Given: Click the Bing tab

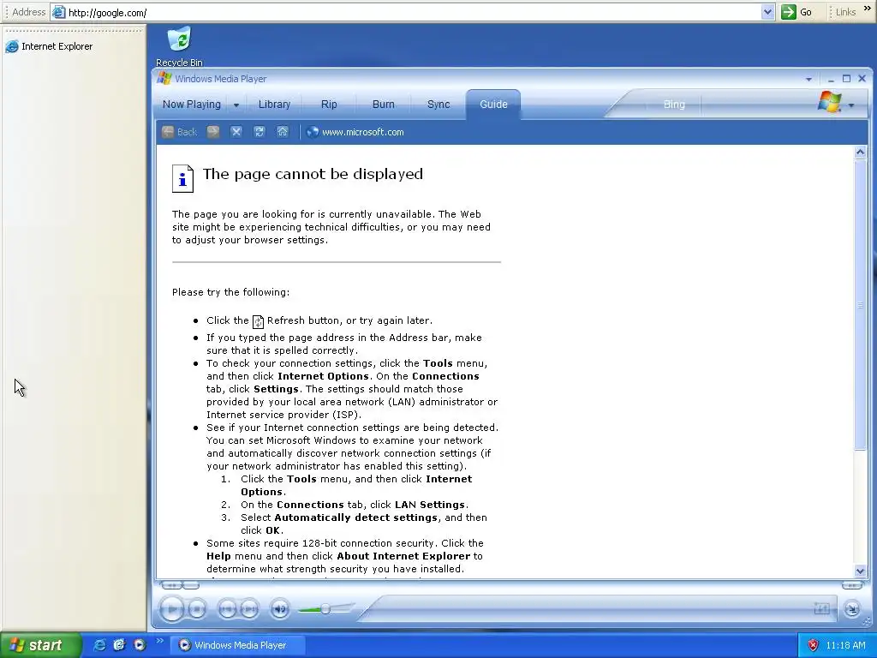Looking at the screenshot, I should tap(673, 104).
